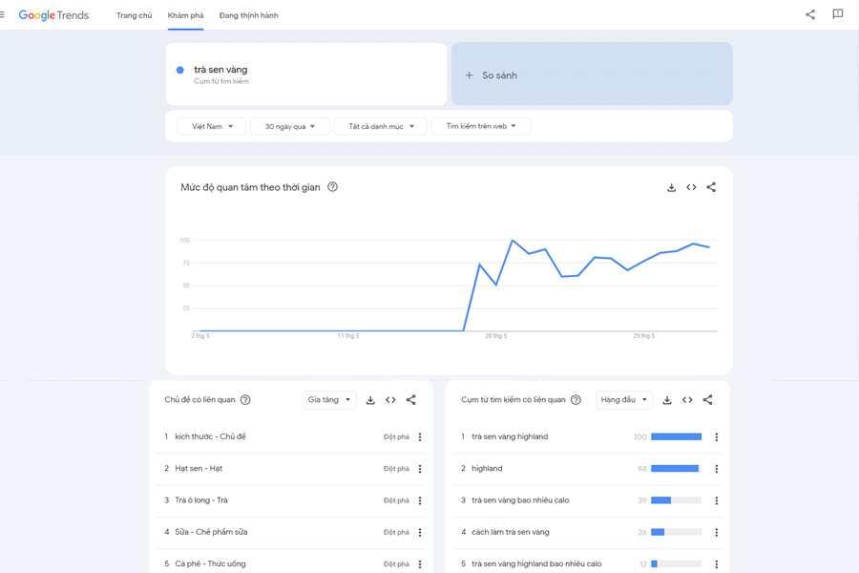Click the blue dot beside 'trà sen vàng'
Screen dimensions: 859x573
(x=180, y=70)
